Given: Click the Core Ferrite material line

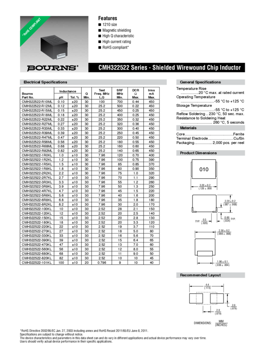Looking at the screenshot, I should pyautogui.click(x=210, y=134).
